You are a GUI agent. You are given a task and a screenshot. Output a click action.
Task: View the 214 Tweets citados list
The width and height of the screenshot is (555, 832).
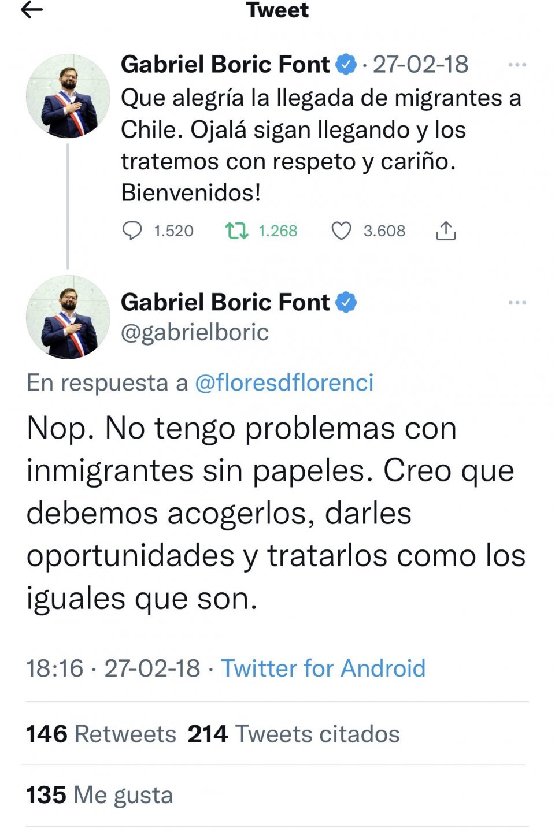(294, 734)
